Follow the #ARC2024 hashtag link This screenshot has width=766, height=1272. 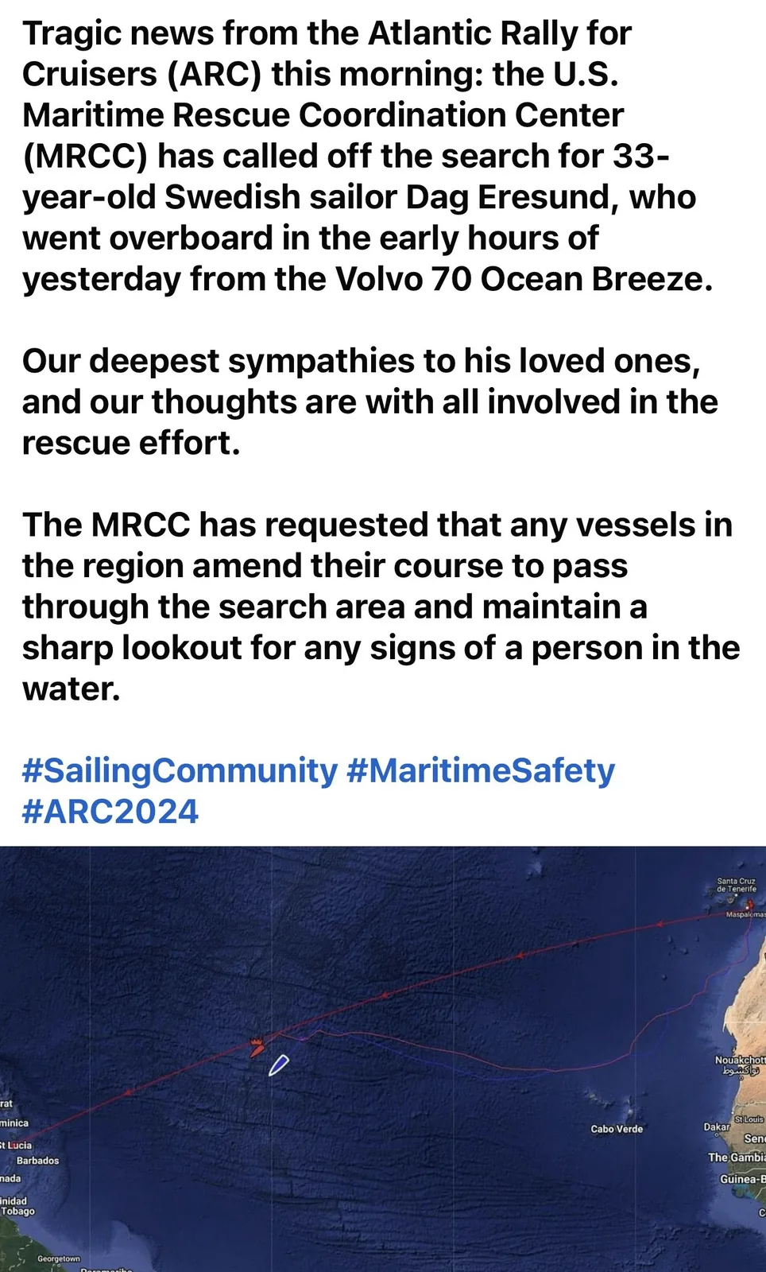[x=110, y=812]
